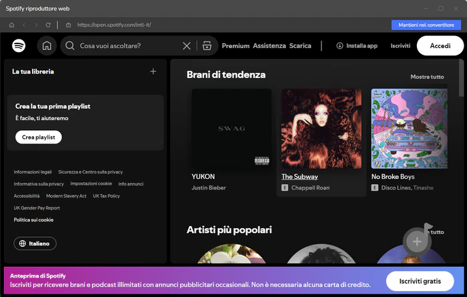Click Iscriviti sign-up link

[x=400, y=45]
